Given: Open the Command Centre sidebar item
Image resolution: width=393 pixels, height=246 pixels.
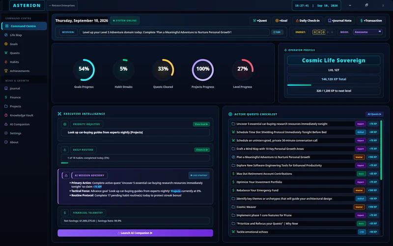Looking at the screenshot, I should (24, 26).
